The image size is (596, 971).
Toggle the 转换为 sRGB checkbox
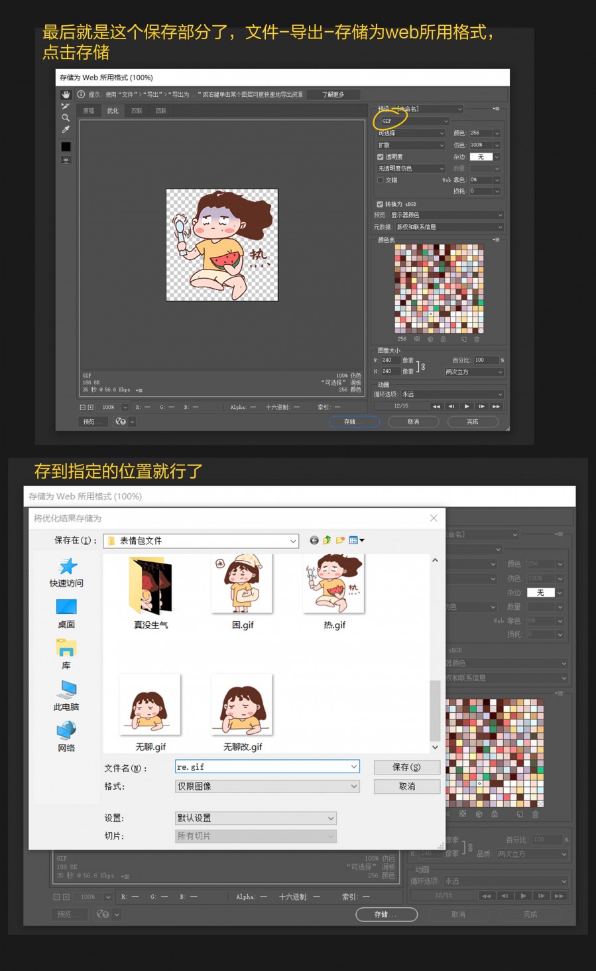(380, 204)
